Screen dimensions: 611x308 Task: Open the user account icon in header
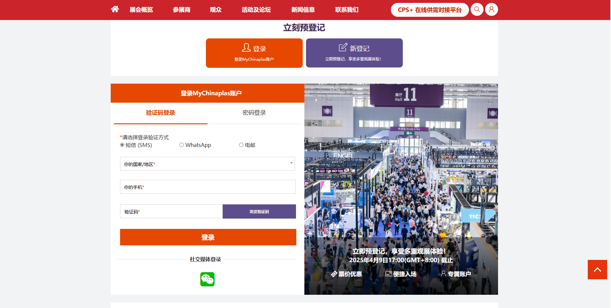pyautogui.click(x=492, y=9)
